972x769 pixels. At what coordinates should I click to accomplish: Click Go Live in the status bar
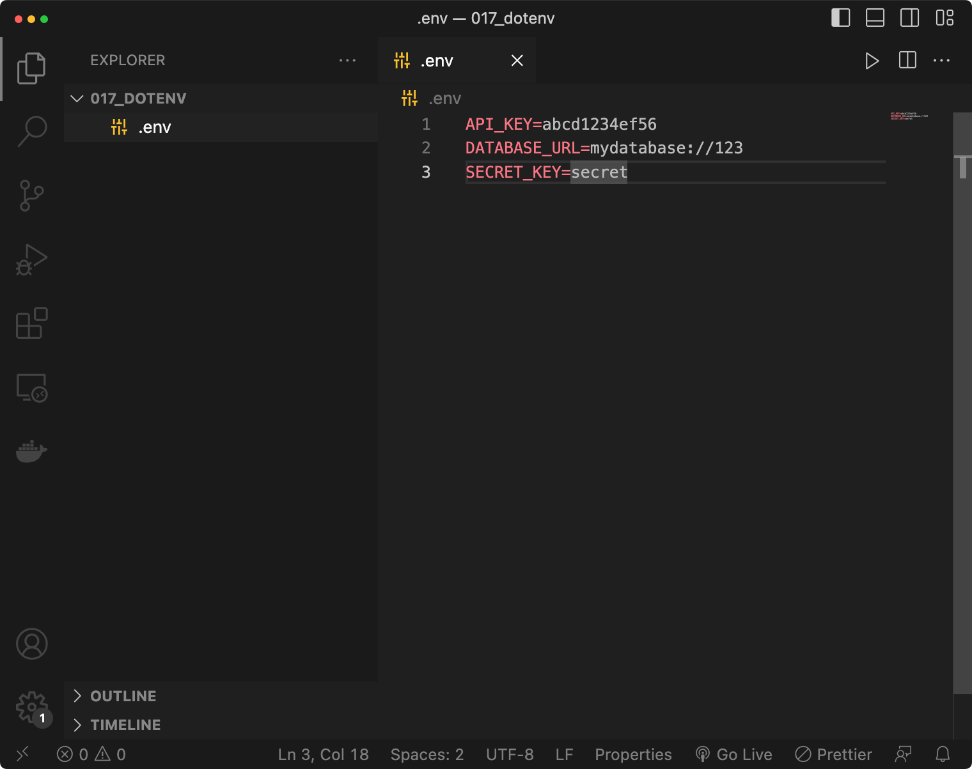pyautogui.click(x=734, y=754)
